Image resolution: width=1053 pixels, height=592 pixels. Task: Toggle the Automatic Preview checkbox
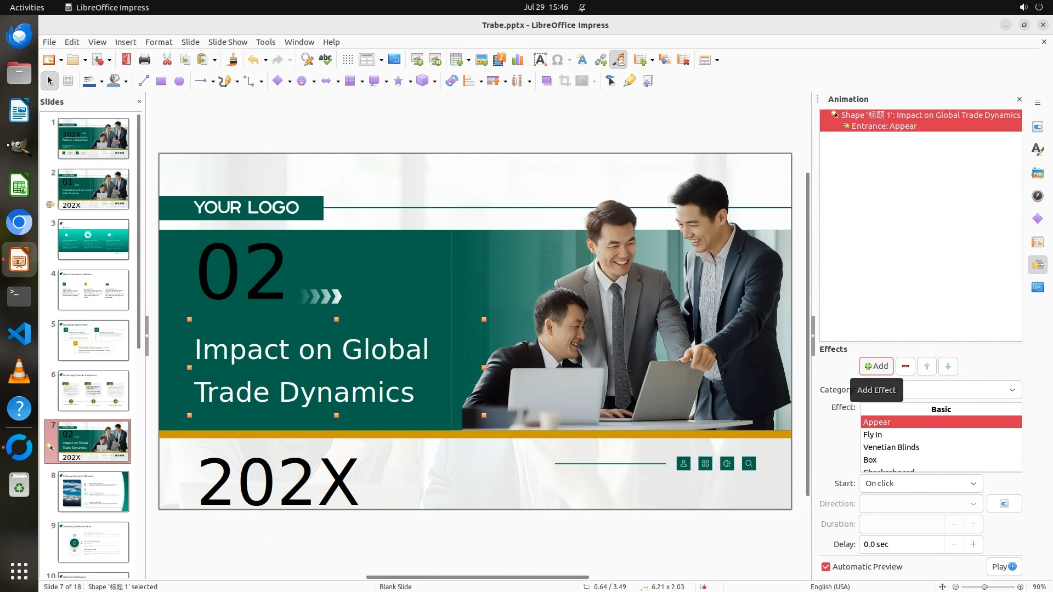point(826,567)
